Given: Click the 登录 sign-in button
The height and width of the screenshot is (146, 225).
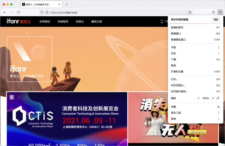Looking at the screenshot, I should click(216, 19).
